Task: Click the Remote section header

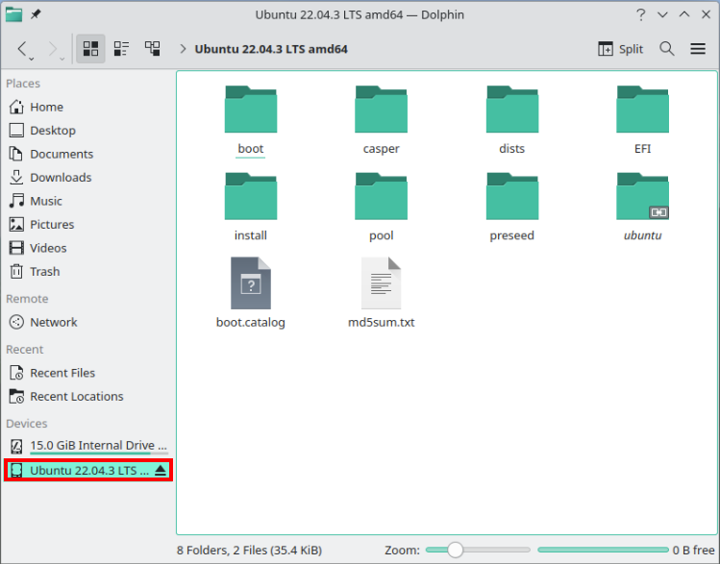Action: 27,299
